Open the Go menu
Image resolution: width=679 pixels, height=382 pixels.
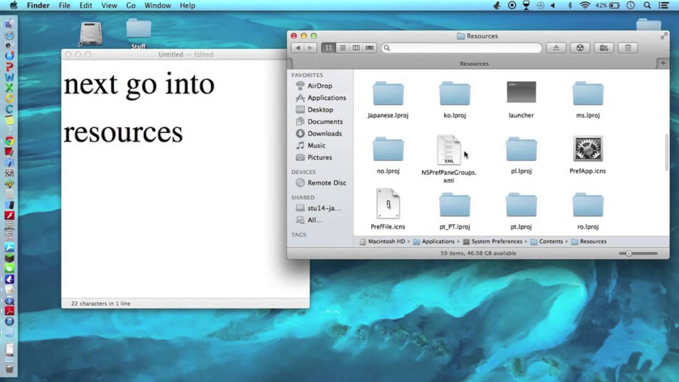pos(130,5)
